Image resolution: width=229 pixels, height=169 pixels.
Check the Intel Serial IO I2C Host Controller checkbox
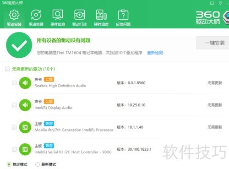14,149
